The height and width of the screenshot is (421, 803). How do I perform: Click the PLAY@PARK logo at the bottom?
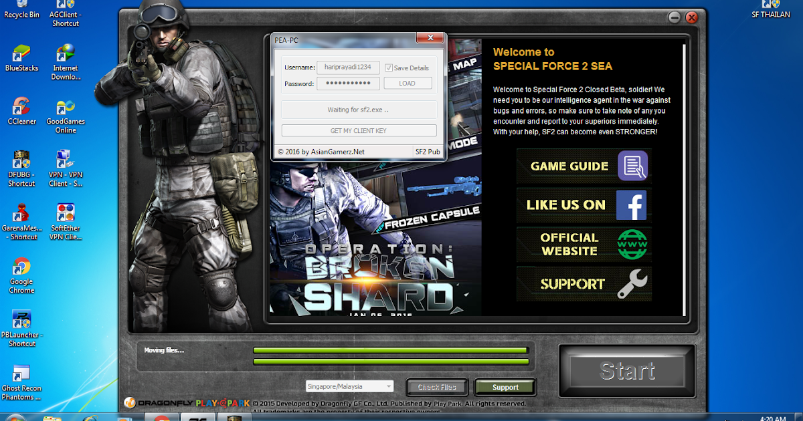pyautogui.click(x=222, y=402)
